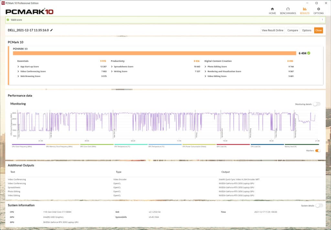Click the Output column header

tap(225, 172)
